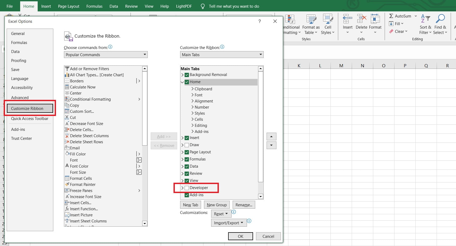Expand the Developer tab node
Image resolution: width=456 pixels, height=246 pixels.
coord(182,188)
